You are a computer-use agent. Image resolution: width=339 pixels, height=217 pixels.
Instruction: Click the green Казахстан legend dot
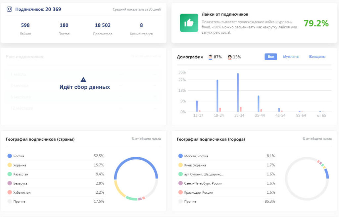10,174
